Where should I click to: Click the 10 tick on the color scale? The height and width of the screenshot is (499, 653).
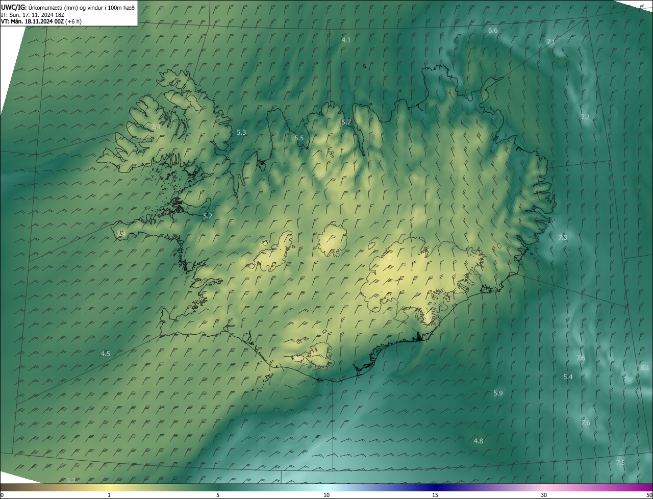click(326, 495)
